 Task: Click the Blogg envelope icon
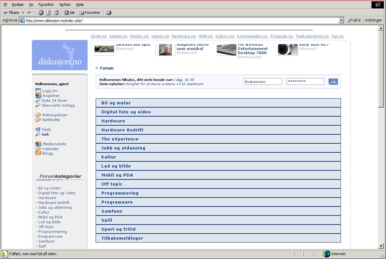(x=38, y=153)
